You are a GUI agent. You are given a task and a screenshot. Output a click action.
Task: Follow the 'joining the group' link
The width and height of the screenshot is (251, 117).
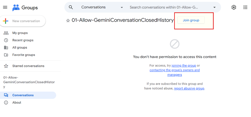(184, 65)
